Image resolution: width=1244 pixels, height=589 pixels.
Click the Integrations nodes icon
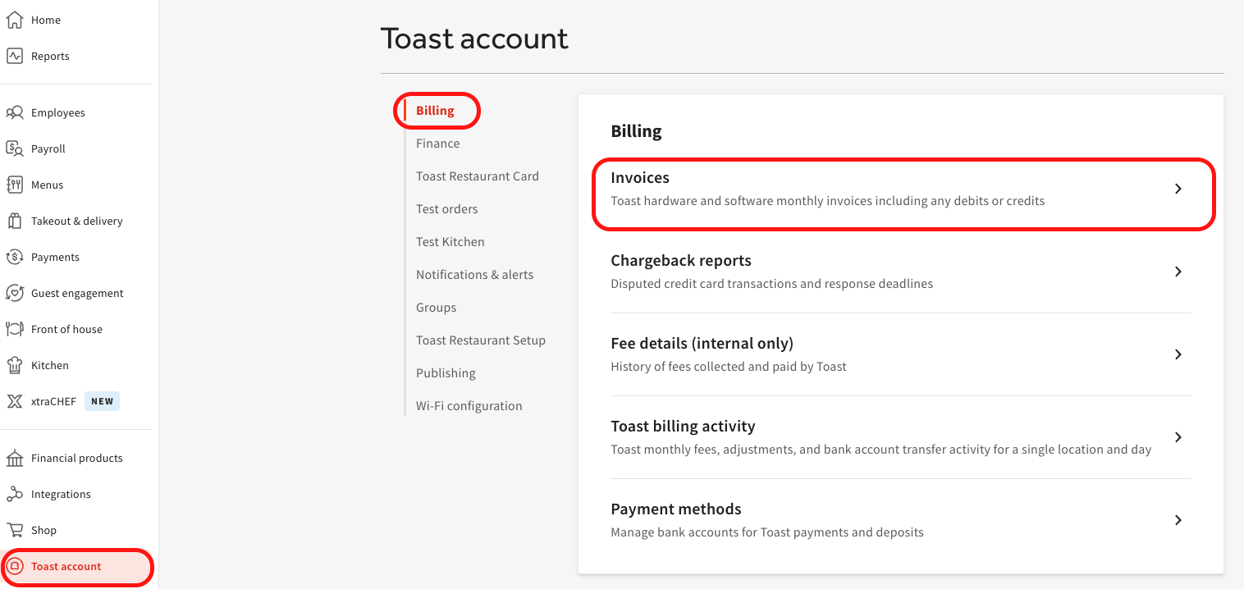click(14, 494)
